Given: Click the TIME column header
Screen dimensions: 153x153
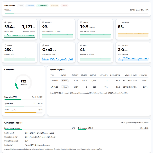Looking at the screenshot, I should coord(53,75).
